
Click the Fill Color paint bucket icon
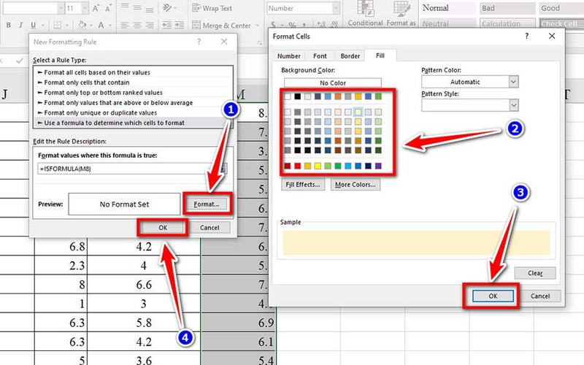coord(82,25)
